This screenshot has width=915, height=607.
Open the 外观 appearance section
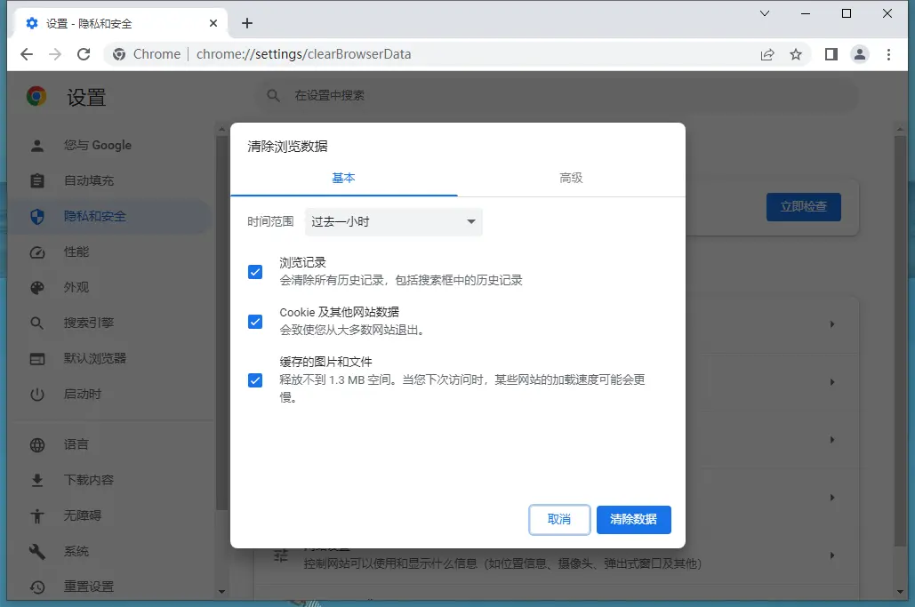pos(36,287)
